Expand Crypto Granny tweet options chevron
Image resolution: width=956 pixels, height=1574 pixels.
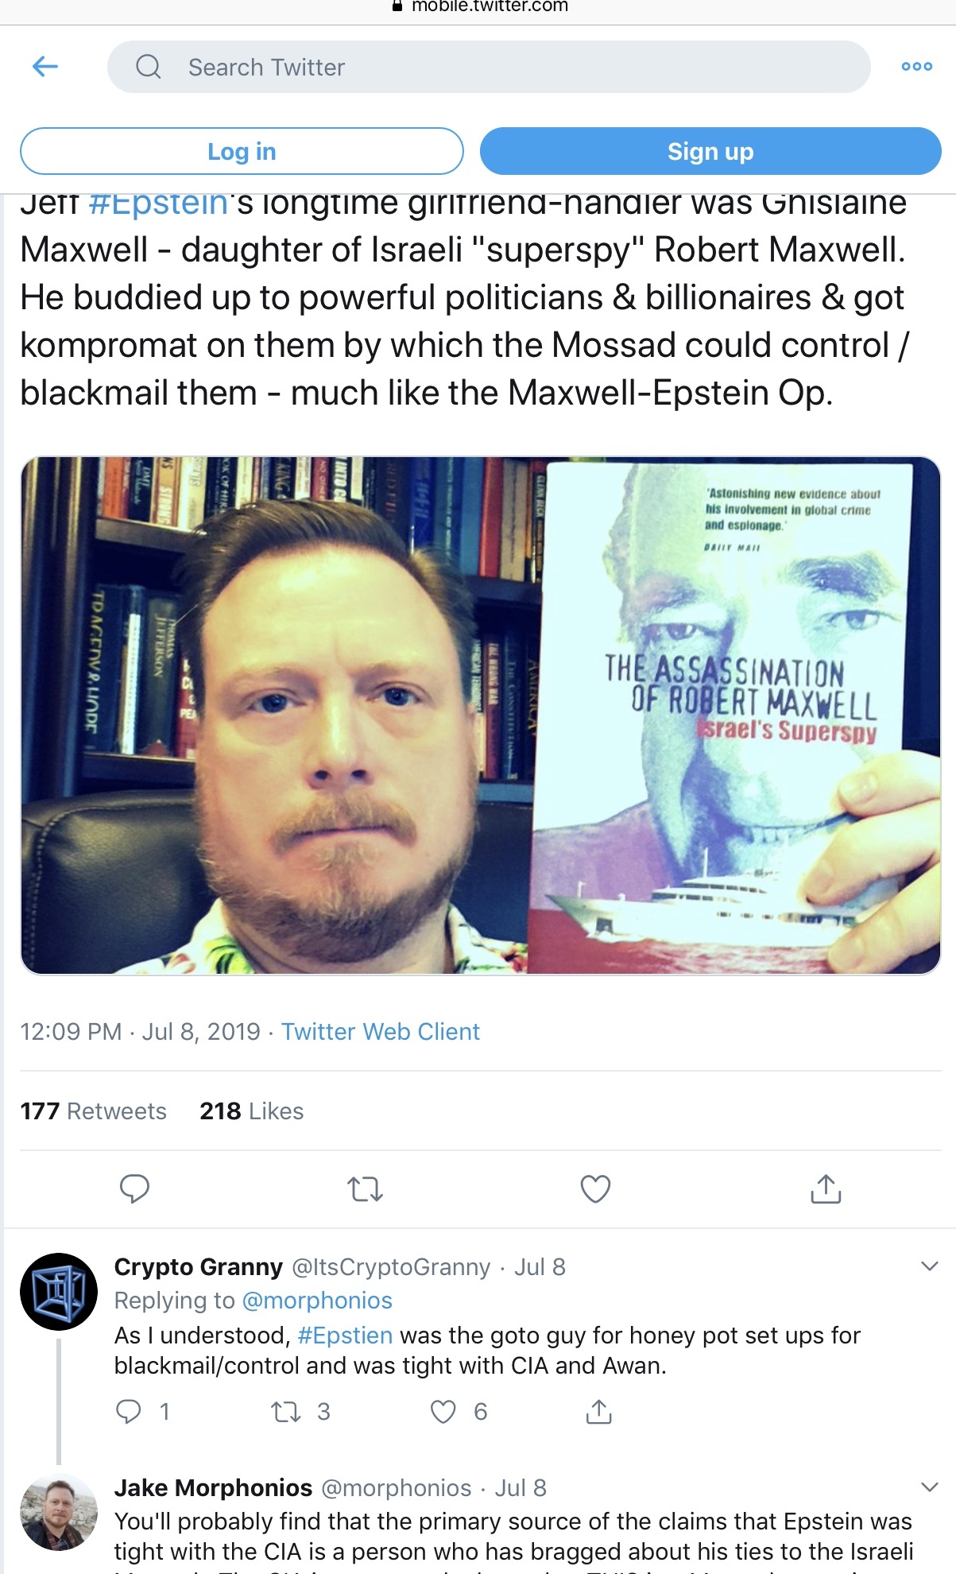click(x=929, y=1266)
